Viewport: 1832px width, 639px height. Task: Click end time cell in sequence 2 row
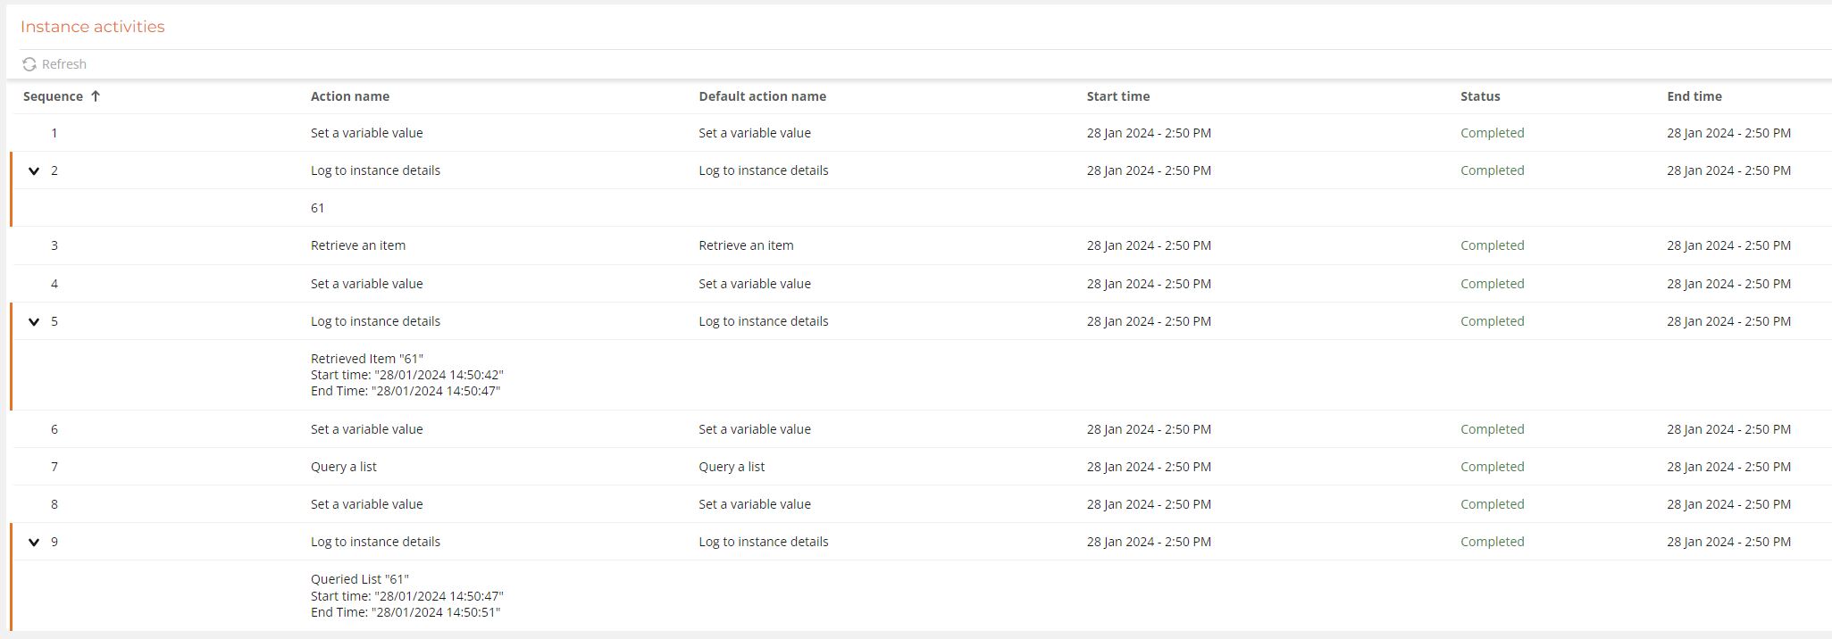1728,170
